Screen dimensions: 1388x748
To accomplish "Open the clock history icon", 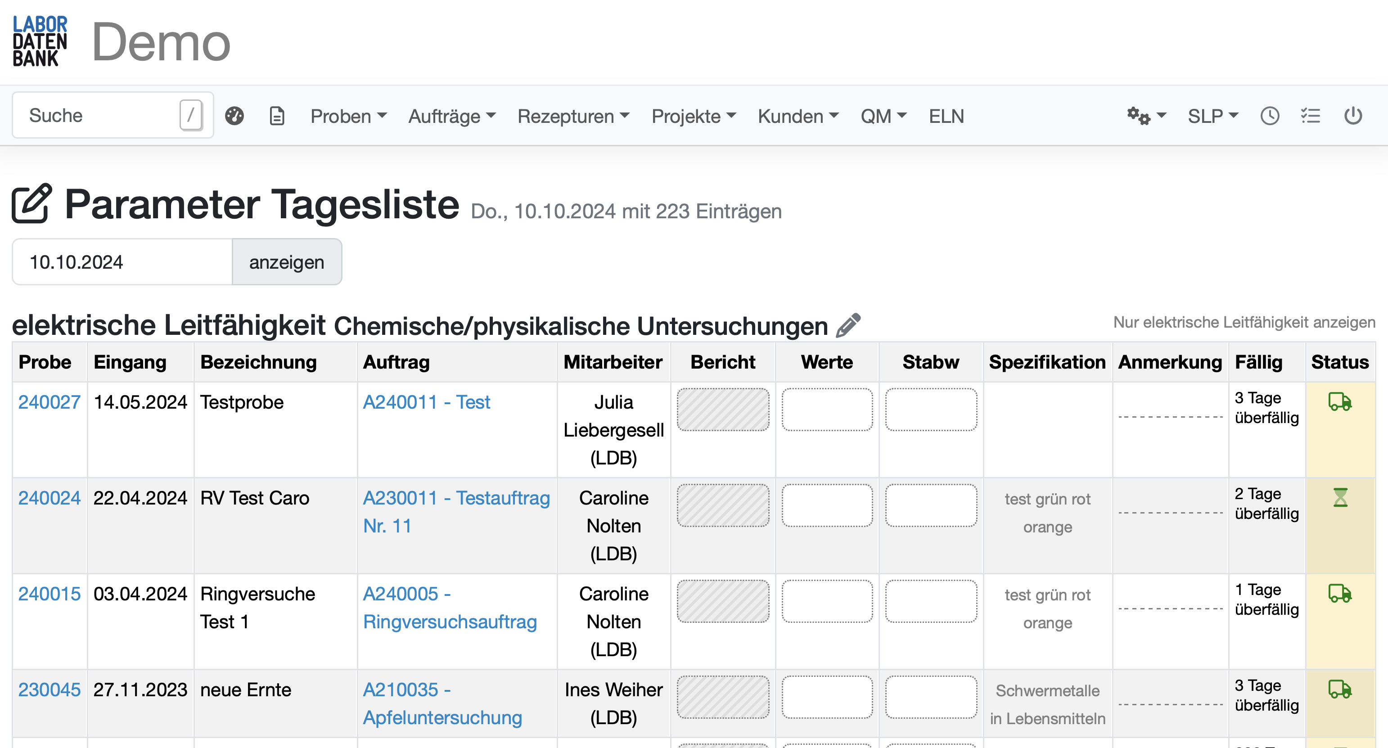I will tap(1270, 115).
